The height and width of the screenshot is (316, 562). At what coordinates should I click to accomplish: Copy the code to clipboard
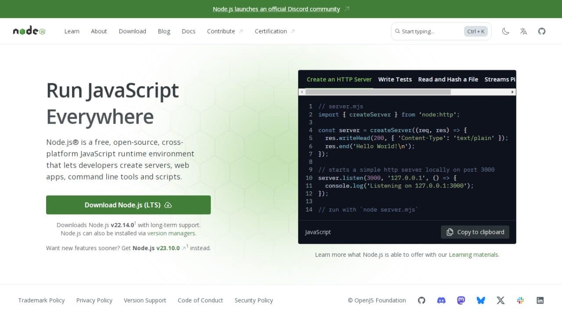[475, 232]
